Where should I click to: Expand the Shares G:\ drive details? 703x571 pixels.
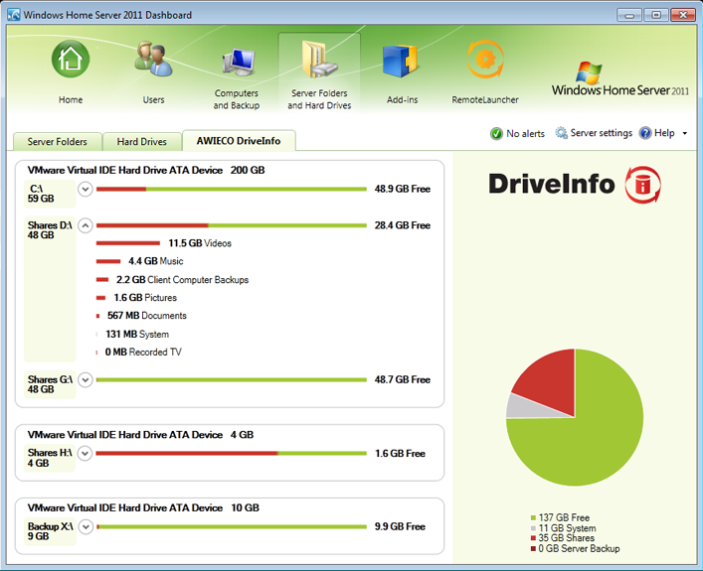tap(86, 379)
